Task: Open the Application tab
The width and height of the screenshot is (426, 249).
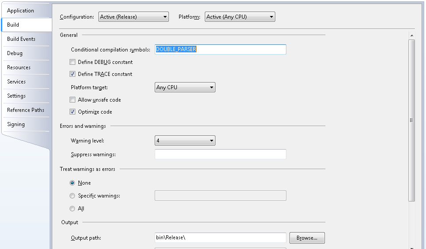Action: click(x=20, y=11)
